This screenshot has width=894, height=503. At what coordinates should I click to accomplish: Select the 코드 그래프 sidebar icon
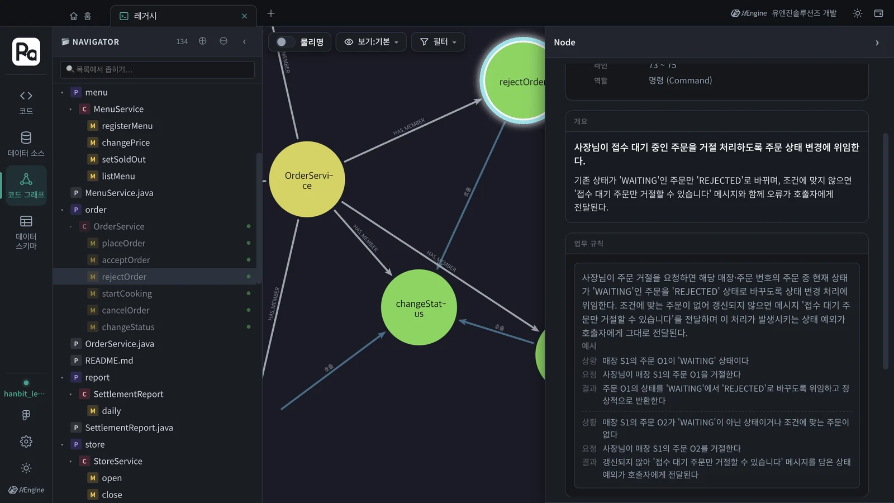[x=26, y=186]
